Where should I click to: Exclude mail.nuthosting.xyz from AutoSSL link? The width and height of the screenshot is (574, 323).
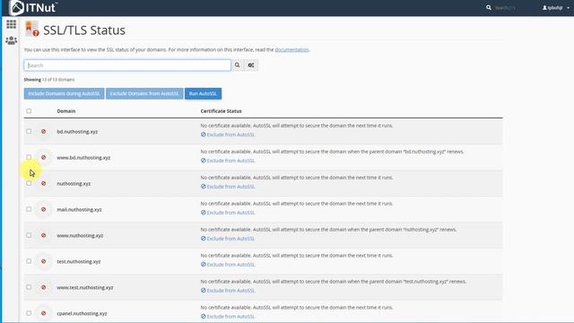(x=228, y=213)
